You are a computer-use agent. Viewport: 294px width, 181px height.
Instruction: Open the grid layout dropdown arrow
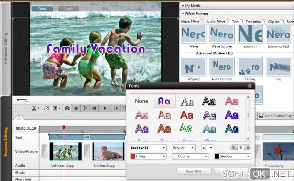(59, 108)
